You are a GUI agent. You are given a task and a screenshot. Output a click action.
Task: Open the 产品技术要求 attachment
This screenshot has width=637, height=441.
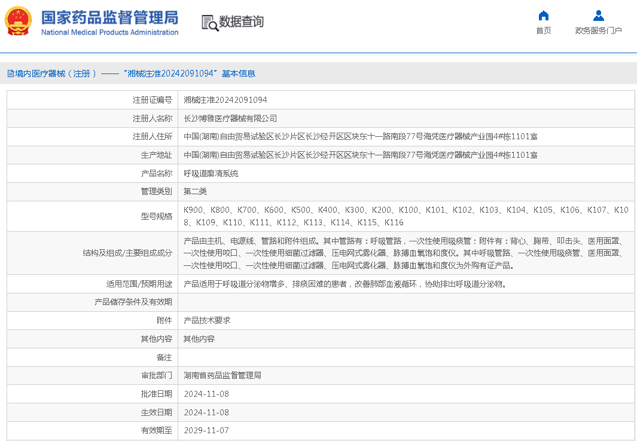207,320
